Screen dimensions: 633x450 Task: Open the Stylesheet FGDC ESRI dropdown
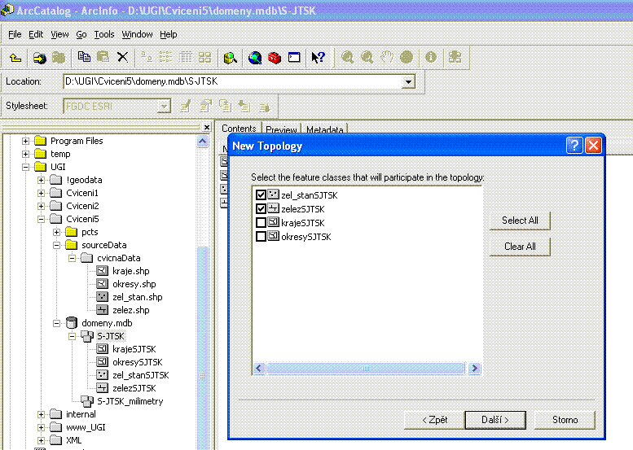(x=164, y=107)
